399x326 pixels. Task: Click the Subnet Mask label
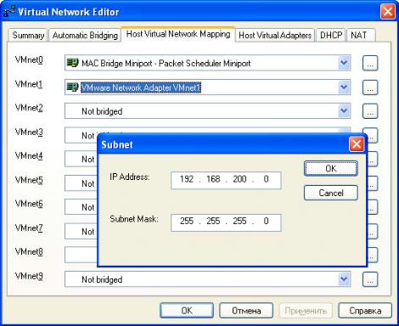pos(134,219)
